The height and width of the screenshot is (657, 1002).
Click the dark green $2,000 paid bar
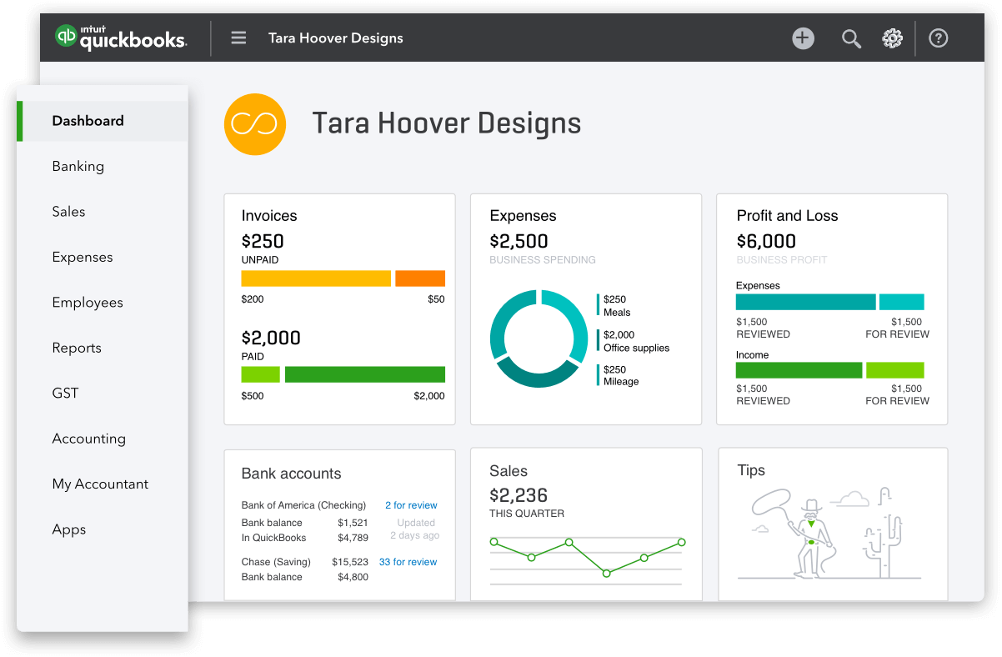coord(365,374)
